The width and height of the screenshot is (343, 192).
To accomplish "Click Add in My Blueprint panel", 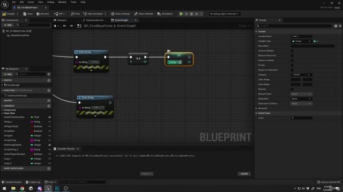I will tap(8, 74).
